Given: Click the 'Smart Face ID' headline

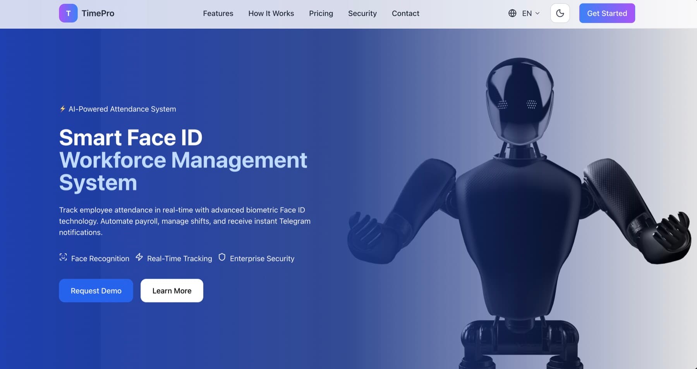Looking at the screenshot, I should 131,137.
